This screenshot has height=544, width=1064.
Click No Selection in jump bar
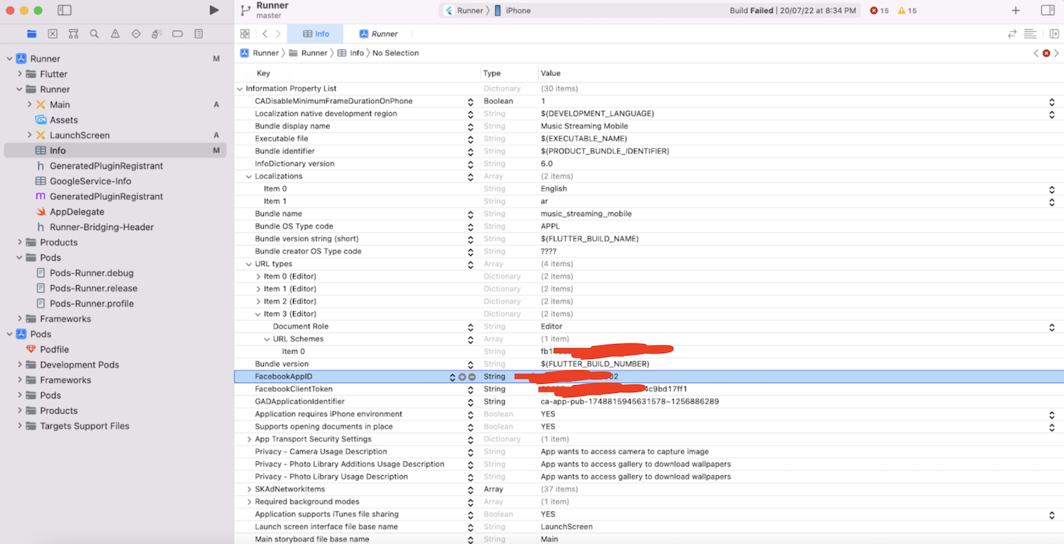[396, 53]
